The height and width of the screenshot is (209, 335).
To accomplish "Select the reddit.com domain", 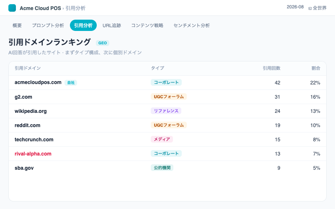I will pyautogui.click(x=27, y=125).
